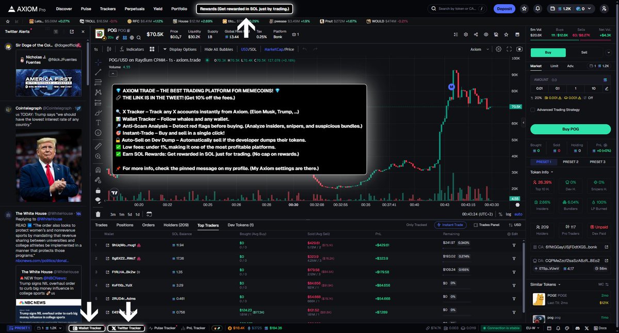Filter trades of wallet 9hUqWo...mug1

[x=514, y=245]
